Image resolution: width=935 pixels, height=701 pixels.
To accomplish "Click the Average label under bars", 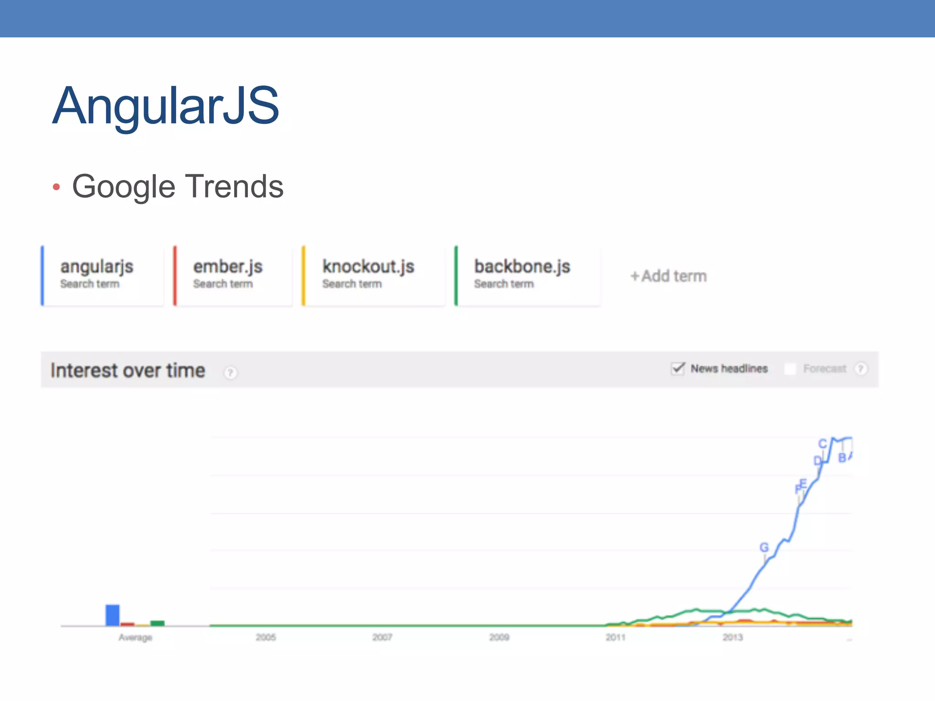I will pos(135,638).
